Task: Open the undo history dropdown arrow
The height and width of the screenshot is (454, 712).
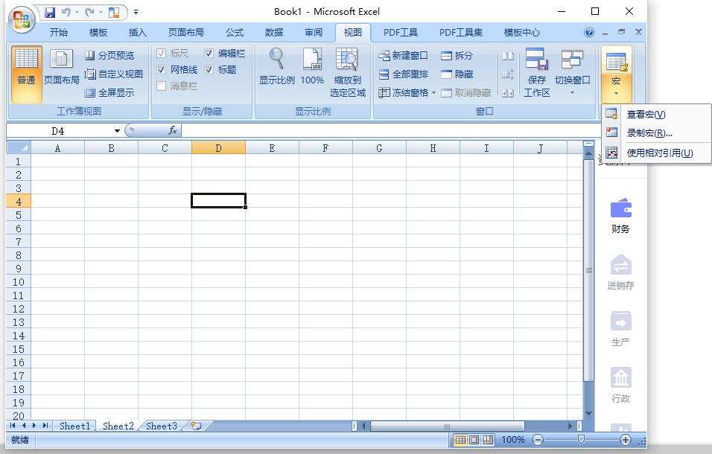Action: (77, 12)
